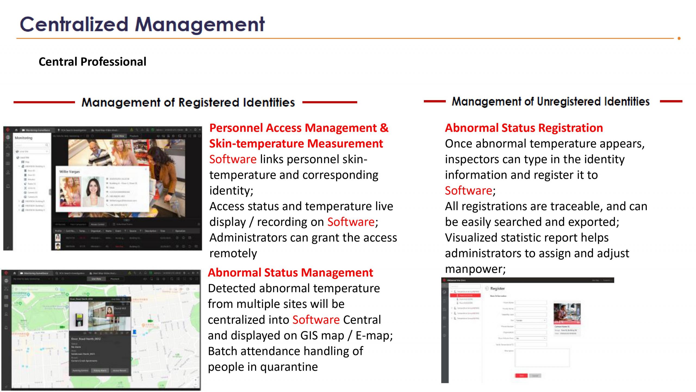Click the back arrow beside Register heading
Screen dimensions: 696x392
[x=487, y=288]
